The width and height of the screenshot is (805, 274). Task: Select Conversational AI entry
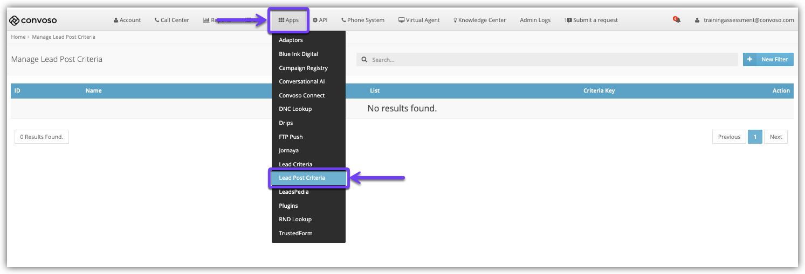pyautogui.click(x=308, y=81)
